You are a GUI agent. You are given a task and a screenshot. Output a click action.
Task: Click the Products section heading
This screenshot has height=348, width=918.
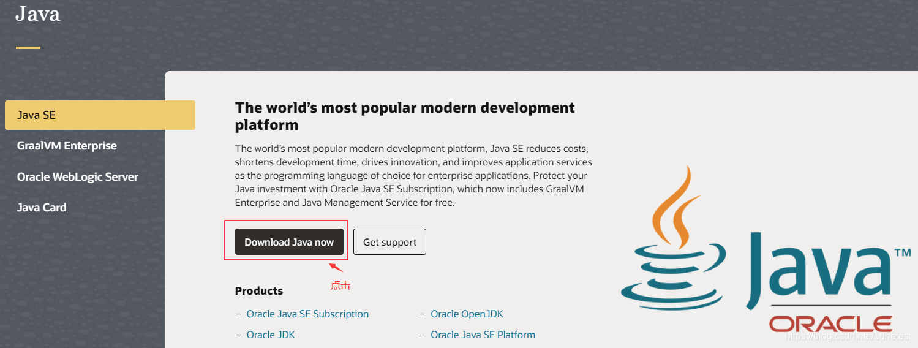point(259,291)
